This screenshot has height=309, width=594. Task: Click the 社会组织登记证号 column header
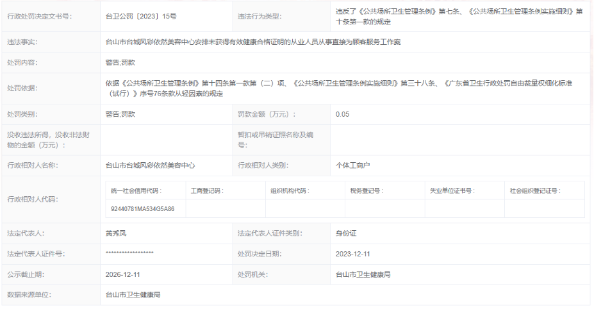(x=534, y=191)
